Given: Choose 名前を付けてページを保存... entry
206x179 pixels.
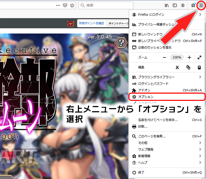Looking at the screenshot, I should [x=167, y=120].
